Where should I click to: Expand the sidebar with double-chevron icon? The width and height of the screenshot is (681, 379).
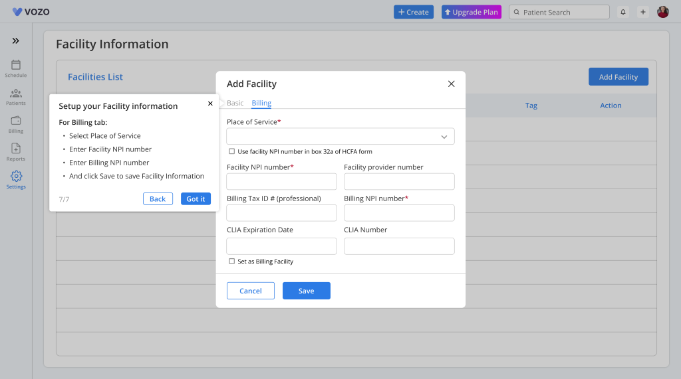[x=16, y=40]
